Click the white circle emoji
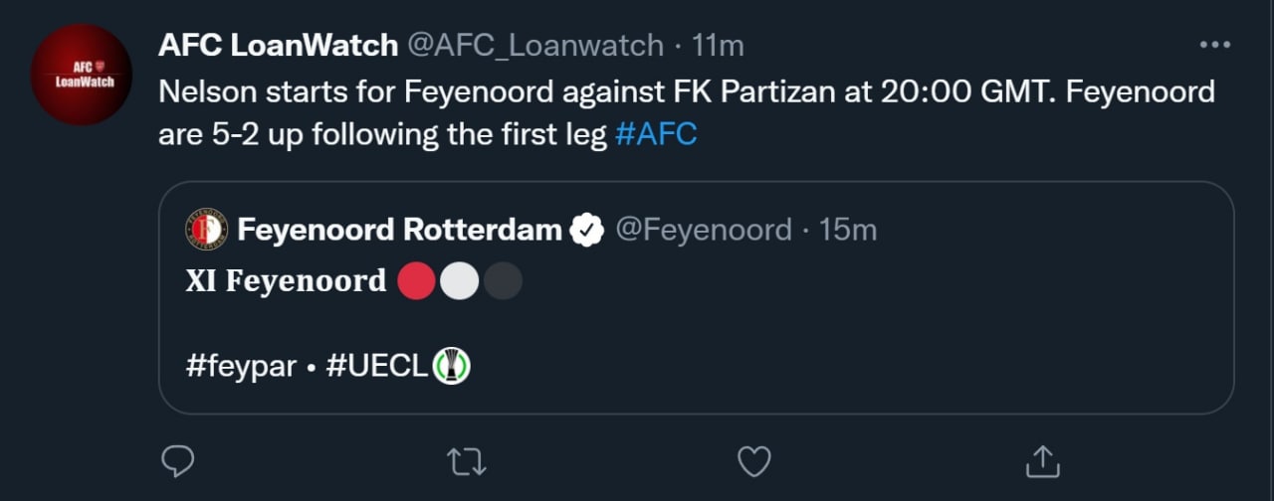 tap(459, 281)
